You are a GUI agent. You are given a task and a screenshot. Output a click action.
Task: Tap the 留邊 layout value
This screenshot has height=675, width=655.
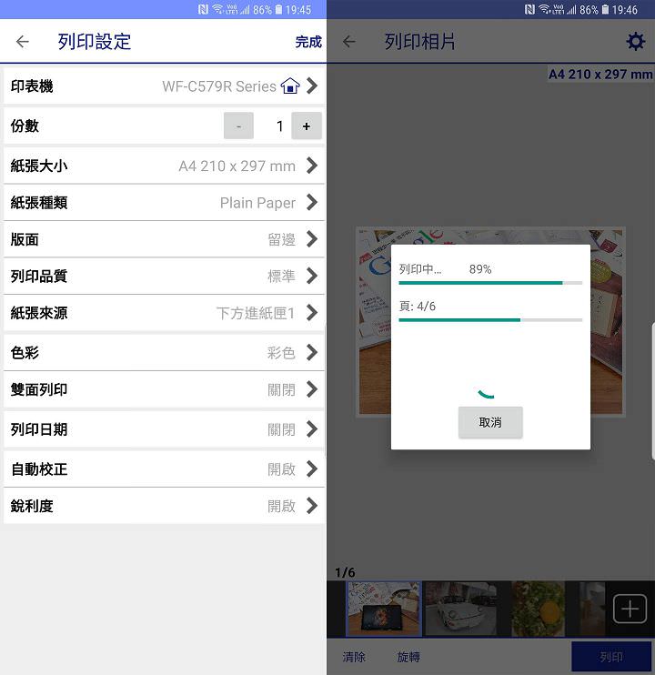click(281, 239)
